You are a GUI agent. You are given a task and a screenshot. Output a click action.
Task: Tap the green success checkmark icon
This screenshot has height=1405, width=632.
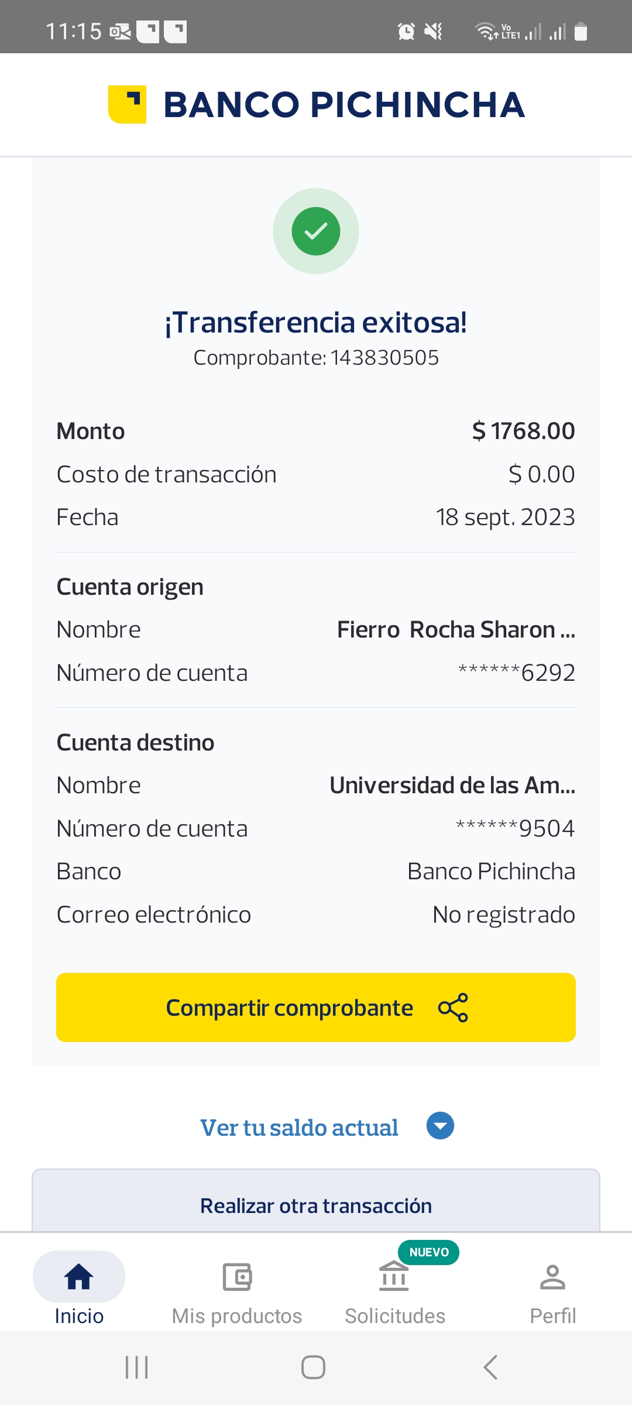click(316, 231)
